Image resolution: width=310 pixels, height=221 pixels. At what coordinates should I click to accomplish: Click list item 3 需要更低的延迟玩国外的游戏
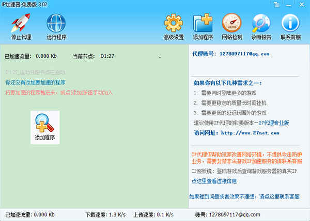pos(230,113)
